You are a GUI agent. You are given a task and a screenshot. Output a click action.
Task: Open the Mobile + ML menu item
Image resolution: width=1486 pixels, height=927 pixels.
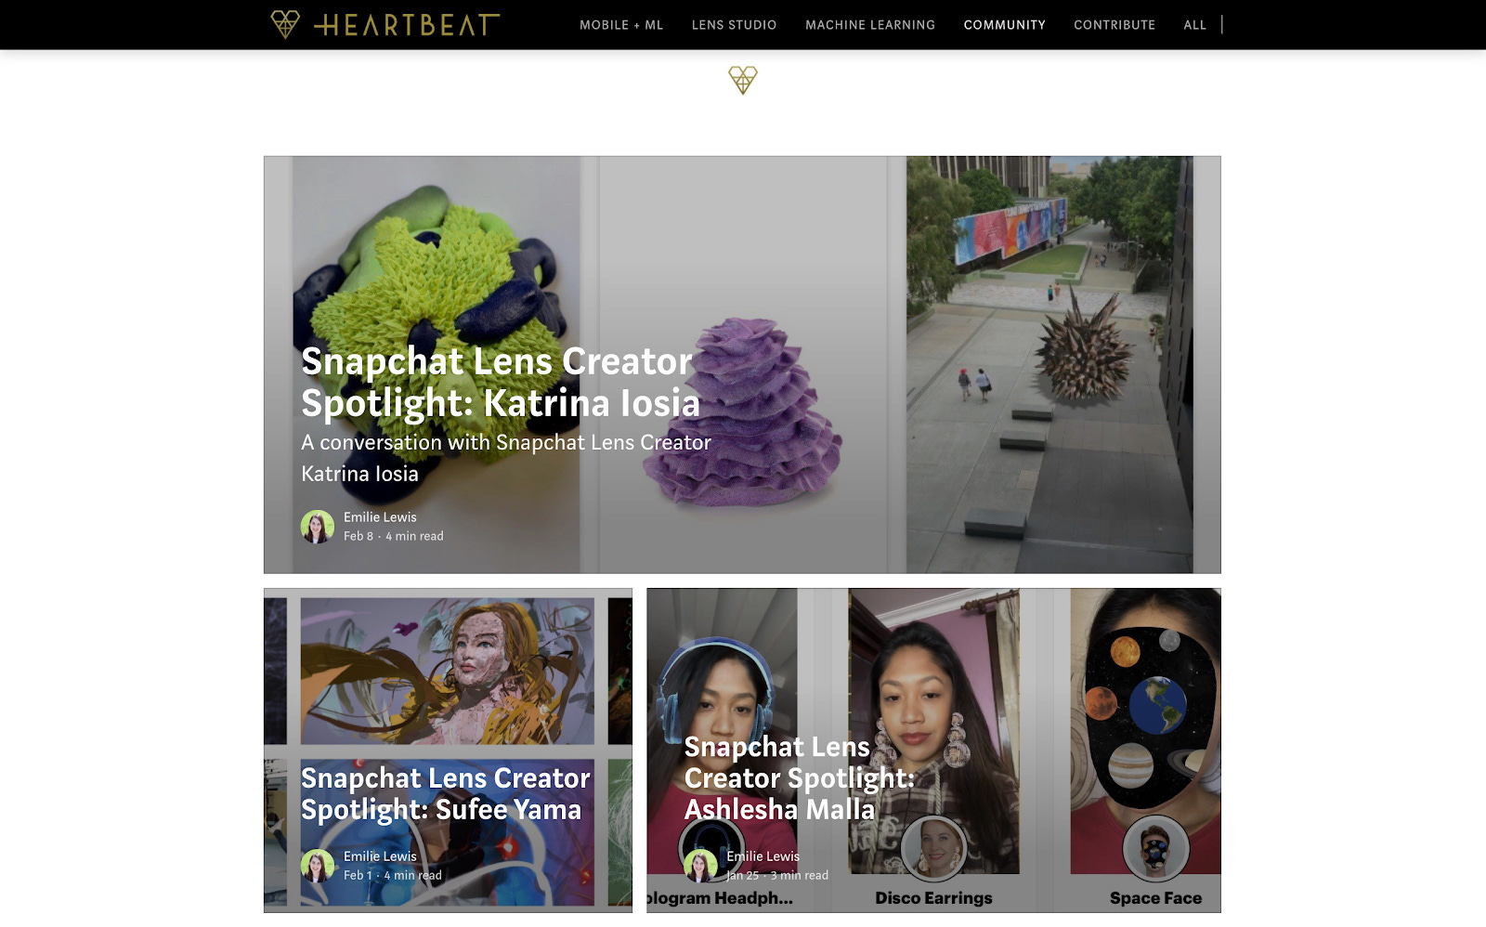pyautogui.click(x=621, y=25)
